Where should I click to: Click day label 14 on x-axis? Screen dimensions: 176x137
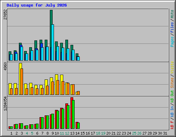[77, 133]
